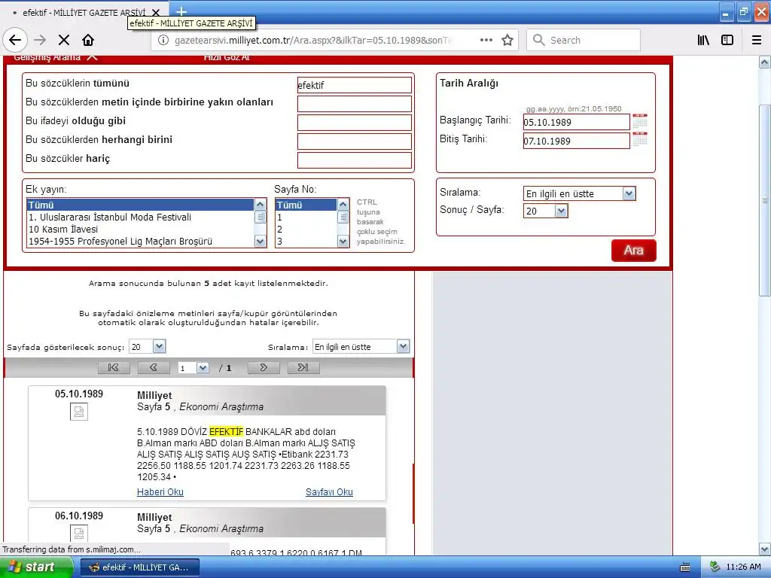Open the Sıralama dropdown in search form
This screenshot has width=771, height=578.
pyautogui.click(x=580, y=193)
